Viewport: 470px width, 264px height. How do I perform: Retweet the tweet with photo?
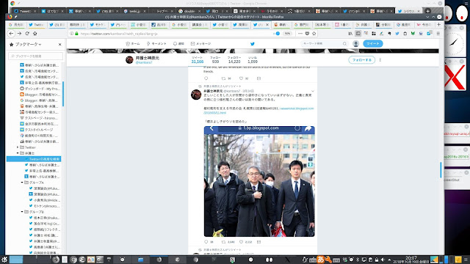(x=223, y=242)
